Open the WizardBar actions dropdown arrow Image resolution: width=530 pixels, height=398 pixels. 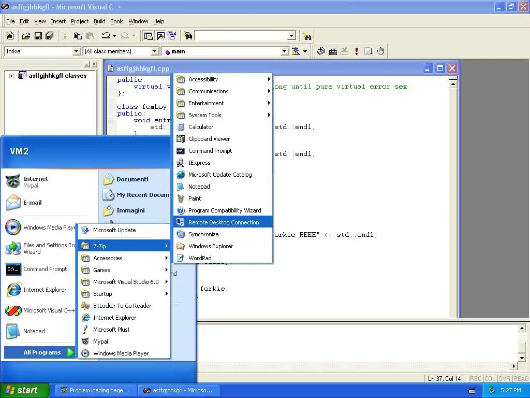click(305, 51)
